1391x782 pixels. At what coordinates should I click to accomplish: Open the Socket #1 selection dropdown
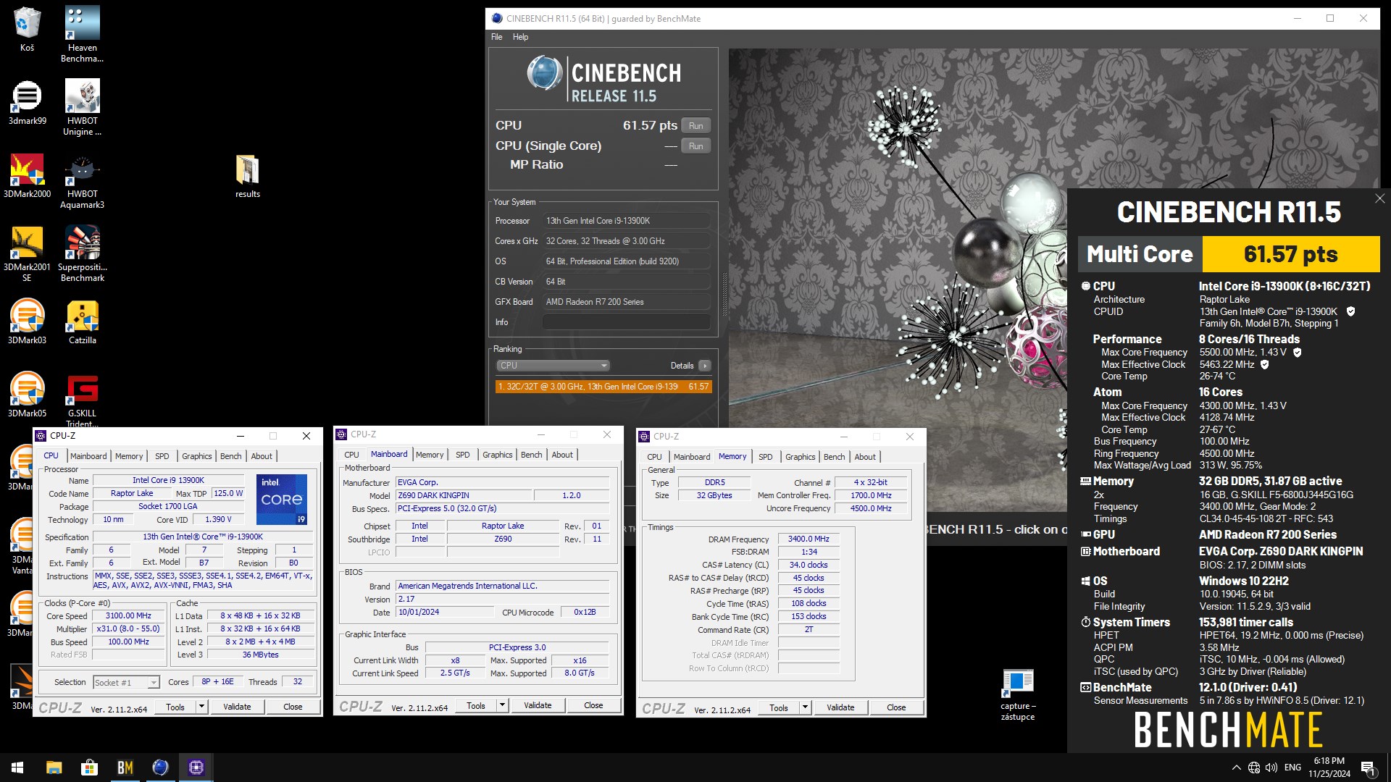tap(126, 683)
